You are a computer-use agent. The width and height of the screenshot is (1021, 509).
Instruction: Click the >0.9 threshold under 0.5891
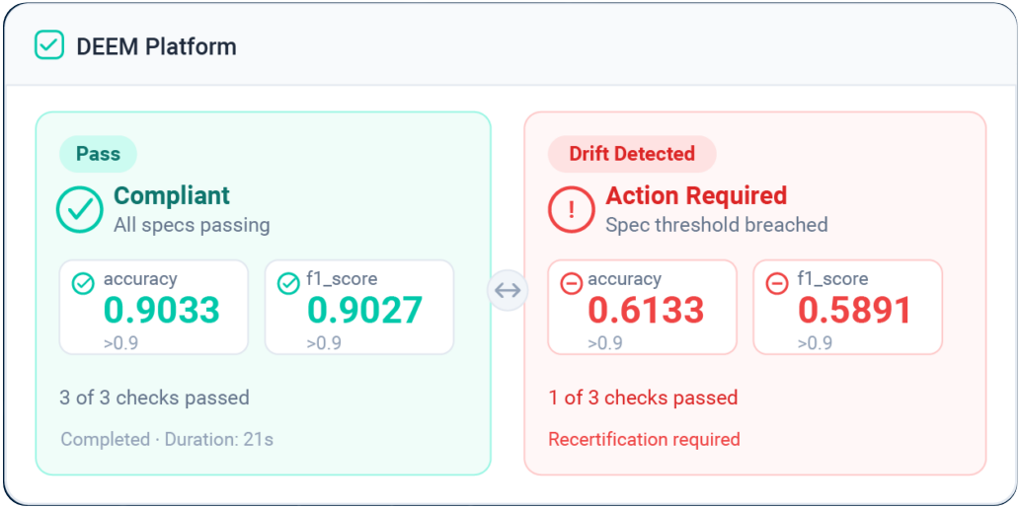(x=816, y=343)
